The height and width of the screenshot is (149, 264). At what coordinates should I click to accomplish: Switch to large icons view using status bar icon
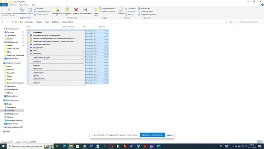coord(262,142)
